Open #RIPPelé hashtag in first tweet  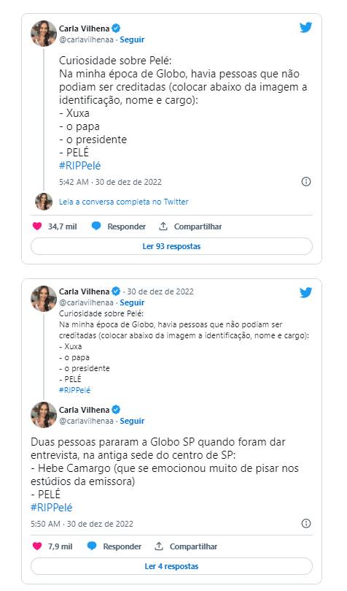click(79, 166)
